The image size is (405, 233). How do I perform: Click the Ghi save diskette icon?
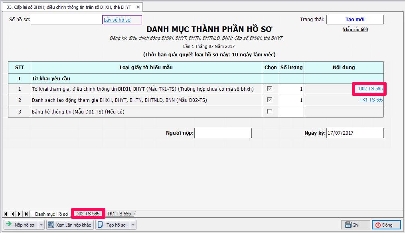pos(348,224)
